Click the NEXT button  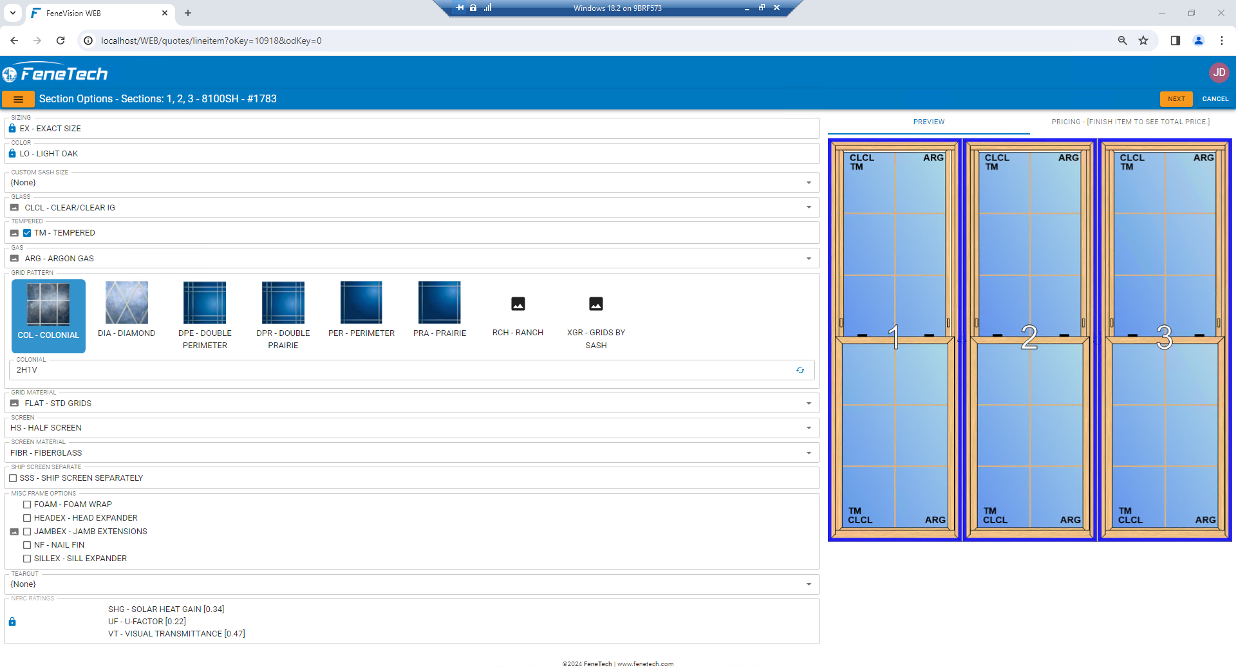pyautogui.click(x=1176, y=99)
